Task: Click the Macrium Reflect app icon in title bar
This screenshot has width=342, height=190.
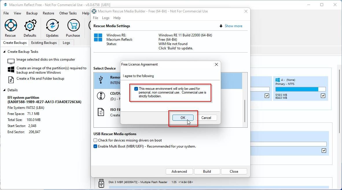Action: click(5, 5)
